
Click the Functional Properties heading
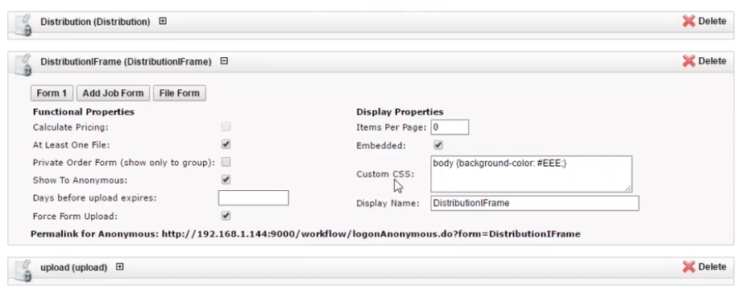[x=84, y=112]
